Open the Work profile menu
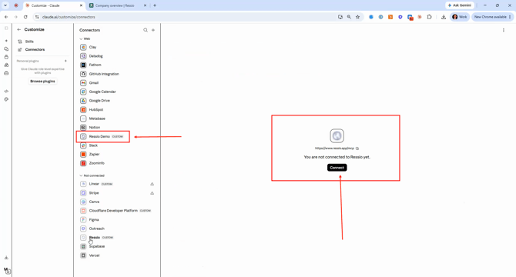This screenshot has height=277, width=516. tap(460, 17)
